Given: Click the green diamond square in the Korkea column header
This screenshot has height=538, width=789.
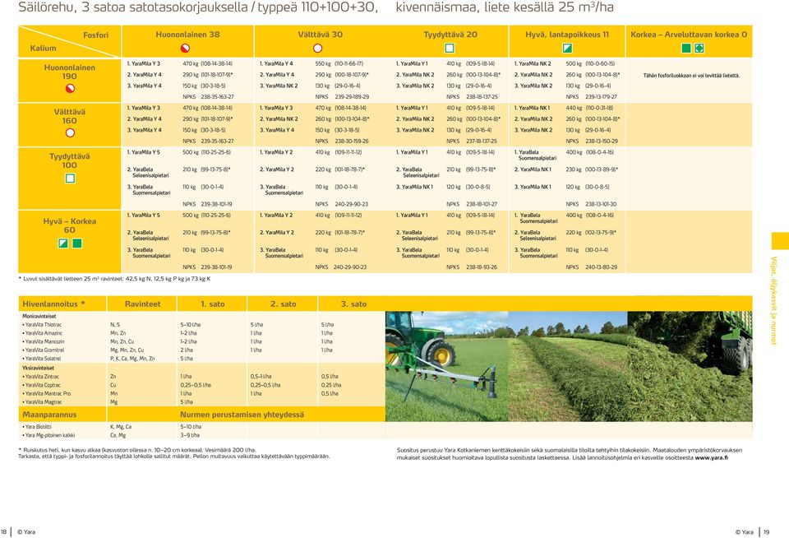Looking at the screenshot, I should (699, 49).
